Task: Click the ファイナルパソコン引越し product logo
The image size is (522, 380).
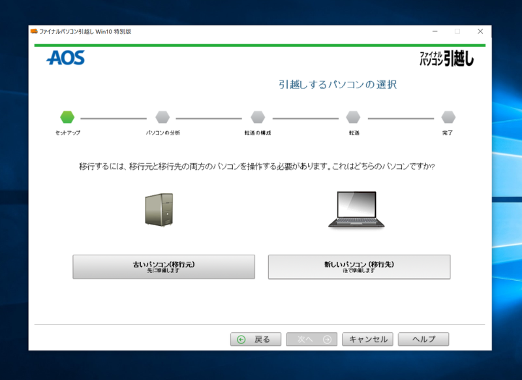Action: pyautogui.click(x=446, y=58)
